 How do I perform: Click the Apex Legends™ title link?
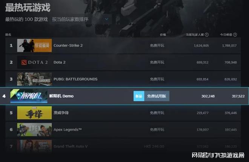pyautogui.click(x=68, y=130)
